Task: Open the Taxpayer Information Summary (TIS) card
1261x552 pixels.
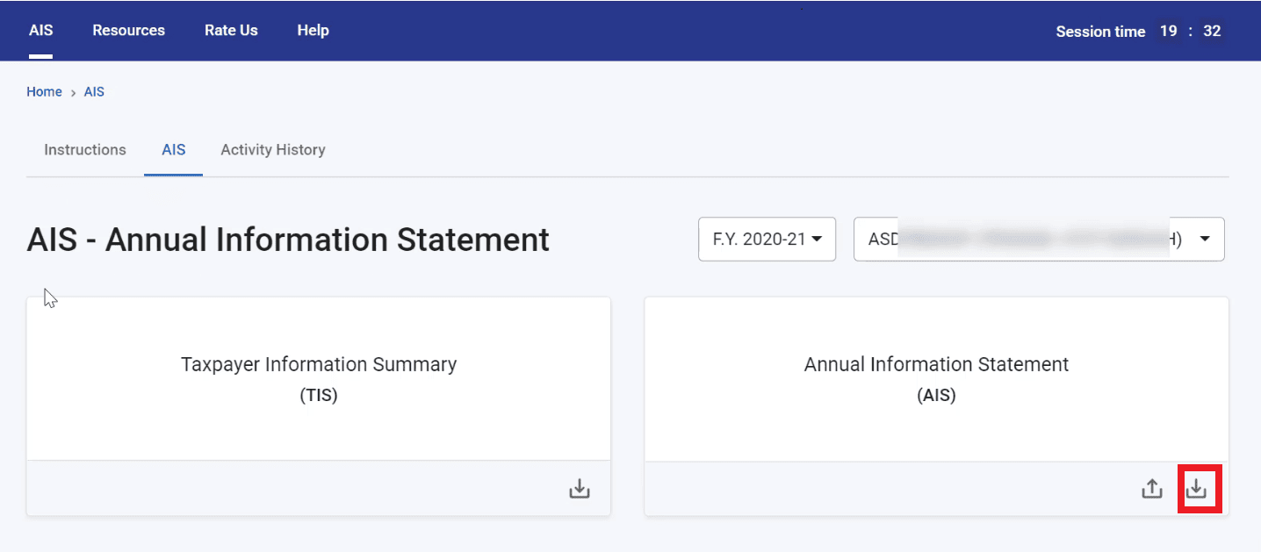Action: tap(319, 377)
